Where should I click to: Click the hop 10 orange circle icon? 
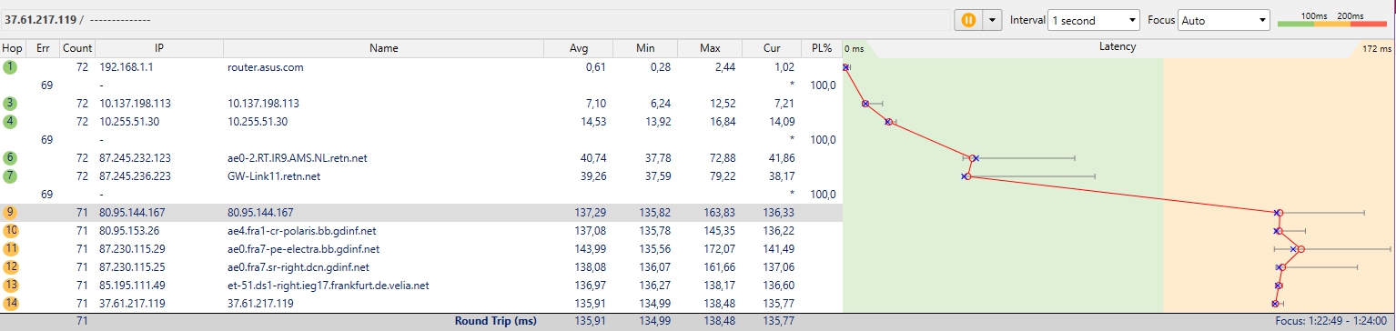11,231
